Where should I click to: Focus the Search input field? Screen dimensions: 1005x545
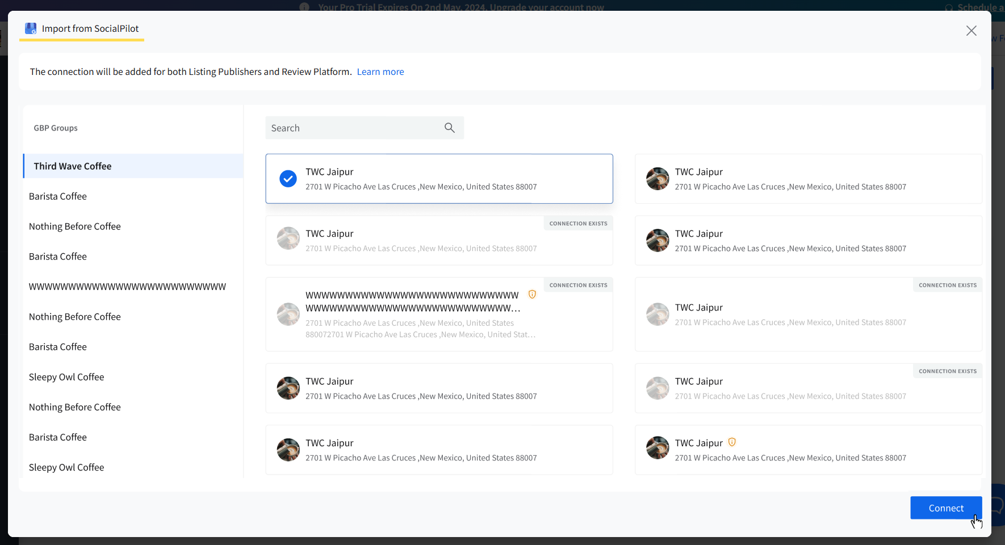[365, 128]
